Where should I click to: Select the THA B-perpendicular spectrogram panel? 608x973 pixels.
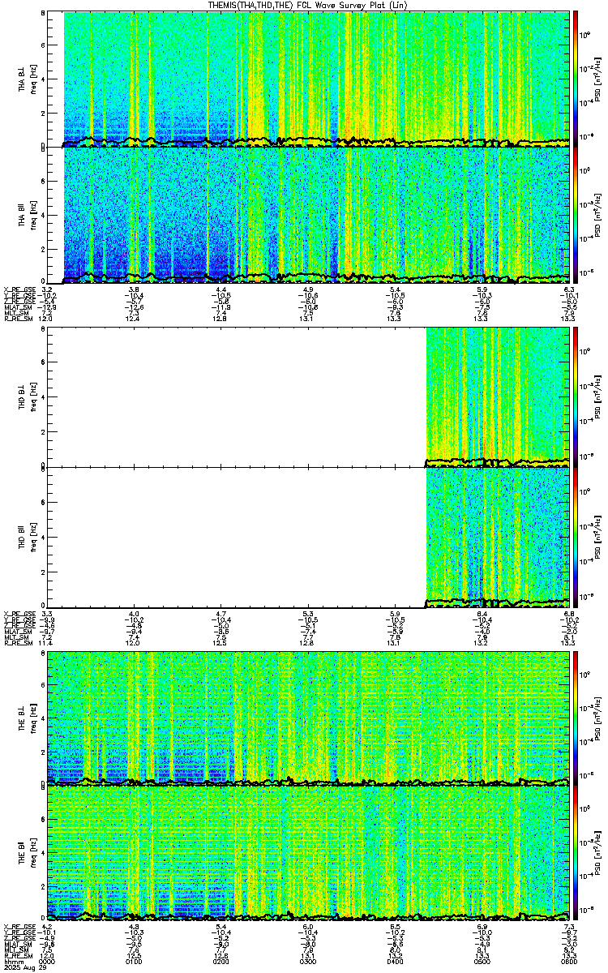tap(308, 79)
